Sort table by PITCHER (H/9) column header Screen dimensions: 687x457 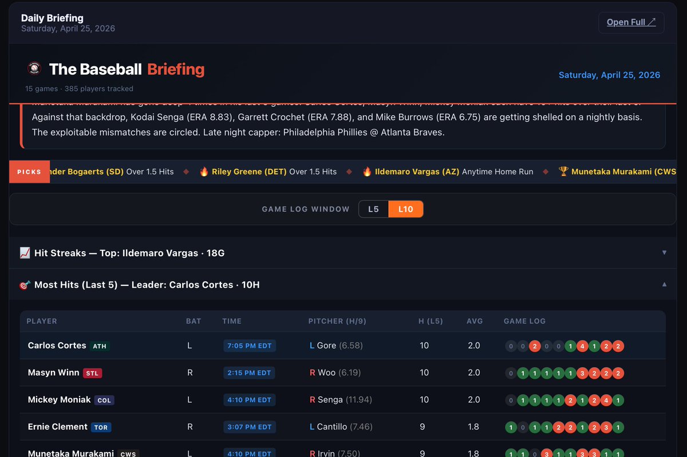point(337,321)
